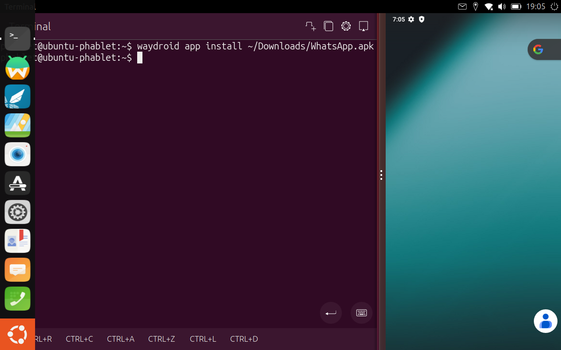Screen dimensions: 561x350
Task: Open the Ubuntu app drawer button
Action: pos(18,334)
